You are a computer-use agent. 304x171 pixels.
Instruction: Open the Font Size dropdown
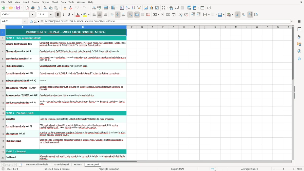(51, 15)
